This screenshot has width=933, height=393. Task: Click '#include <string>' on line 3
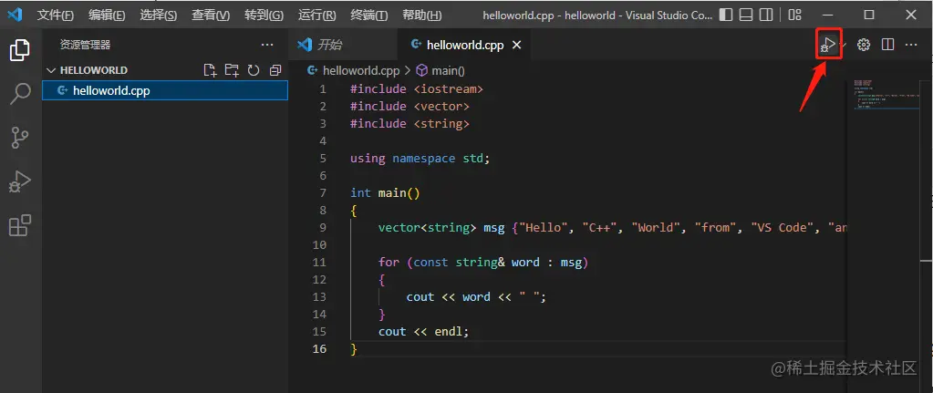click(x=410, y=124)
